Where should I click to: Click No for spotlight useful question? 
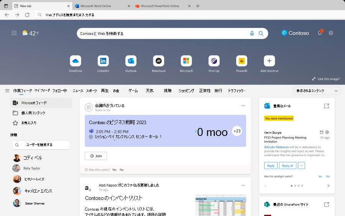click(328, 177)
